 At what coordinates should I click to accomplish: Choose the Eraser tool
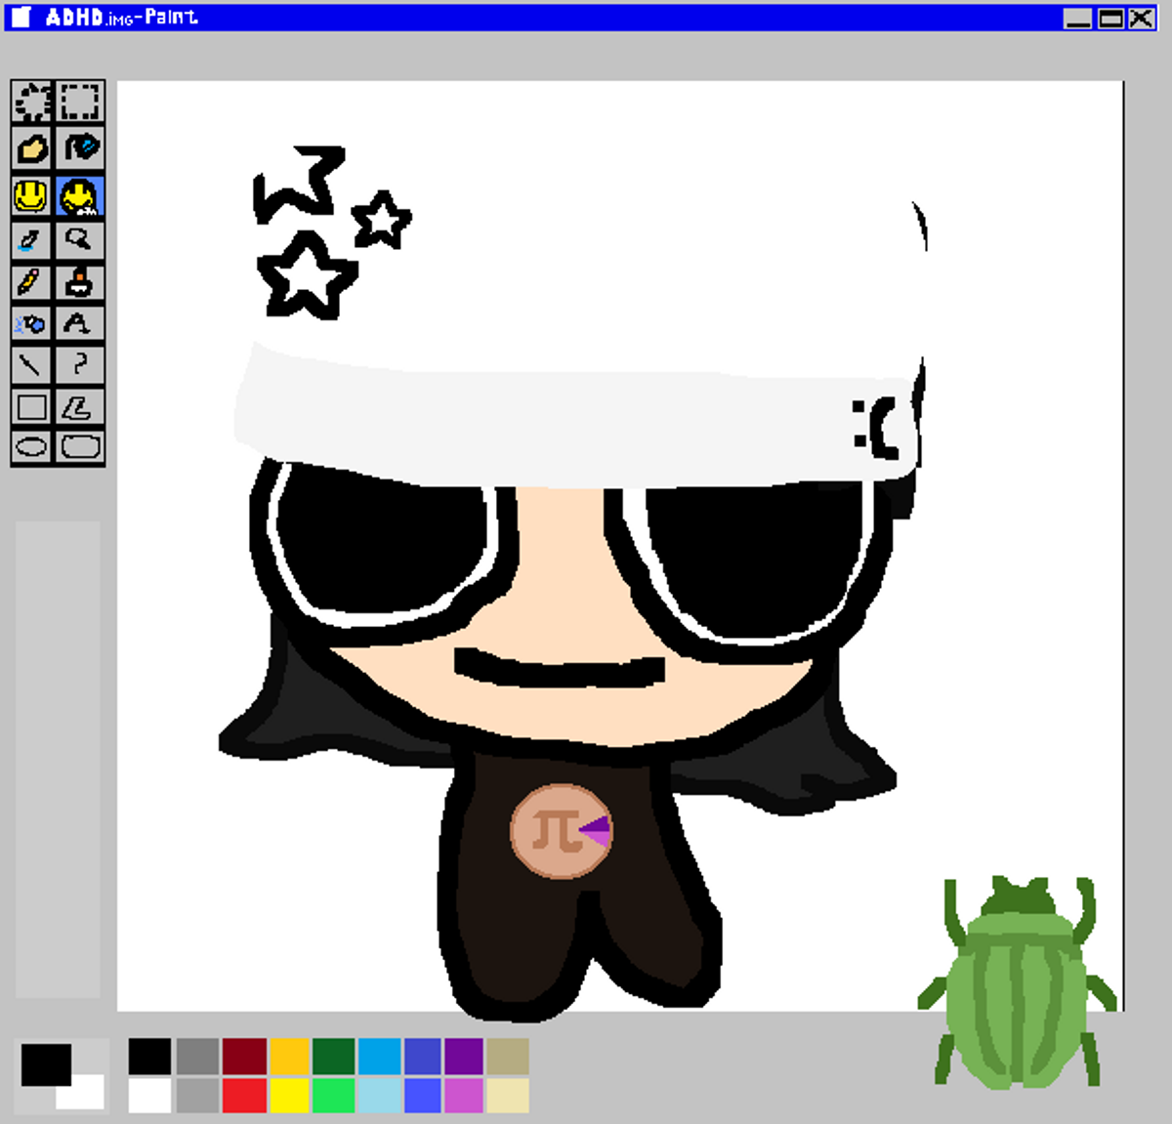[x=33, y=148]
